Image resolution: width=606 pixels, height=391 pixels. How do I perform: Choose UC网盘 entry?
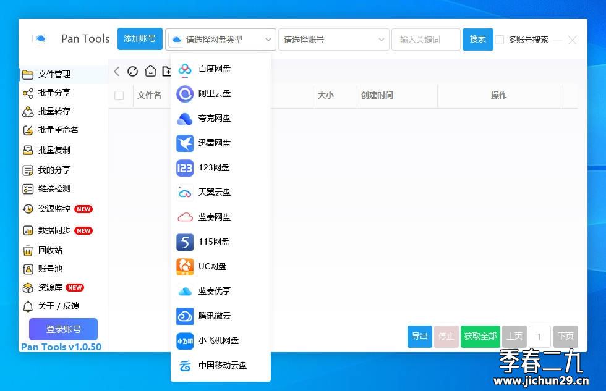point(221,267)
